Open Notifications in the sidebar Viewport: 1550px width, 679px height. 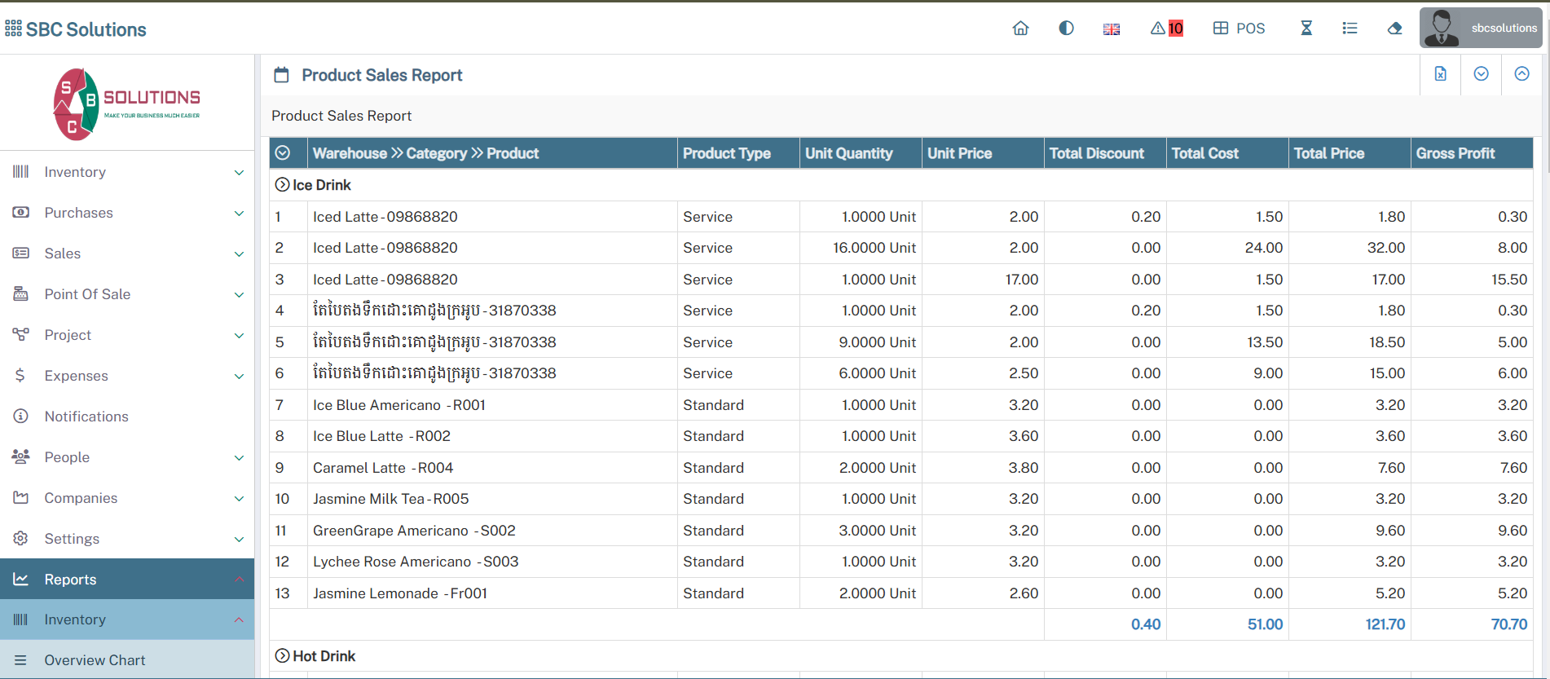click(86, 417)
